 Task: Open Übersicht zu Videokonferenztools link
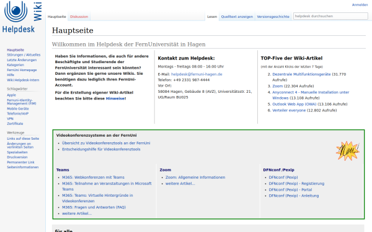pos(106,143)
